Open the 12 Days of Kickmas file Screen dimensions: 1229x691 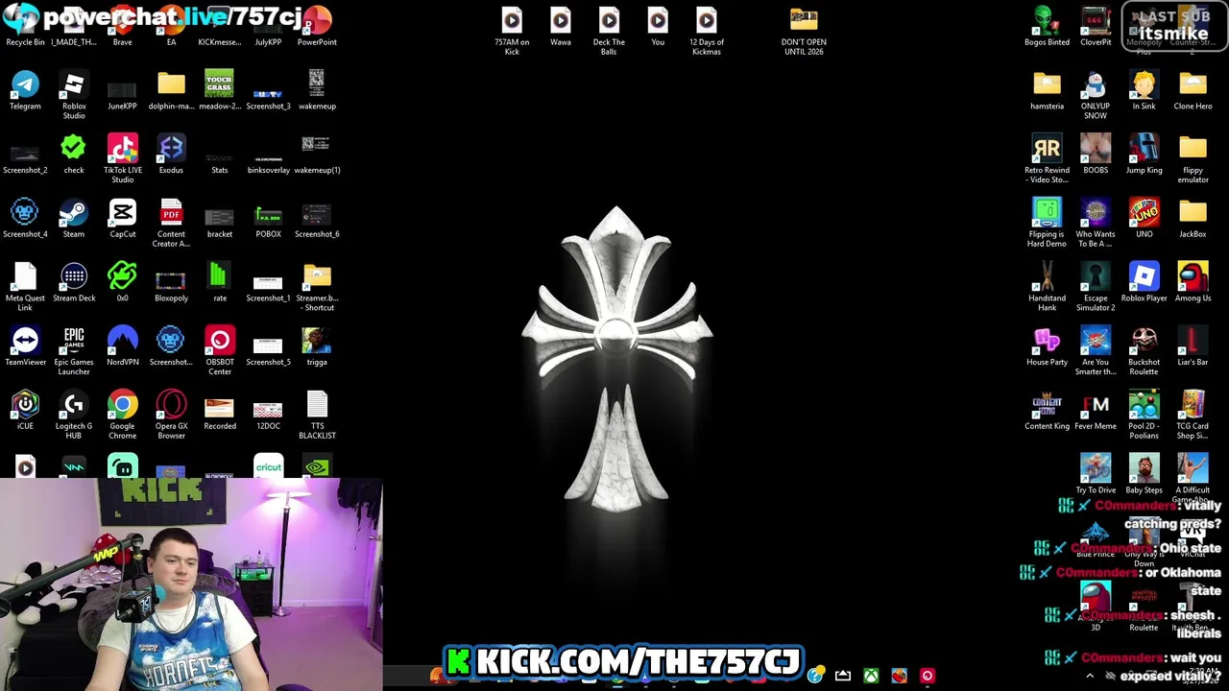point(707,31)
